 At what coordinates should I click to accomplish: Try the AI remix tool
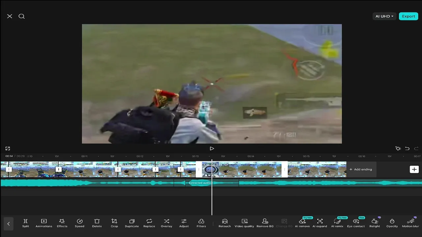coord(337,223)
